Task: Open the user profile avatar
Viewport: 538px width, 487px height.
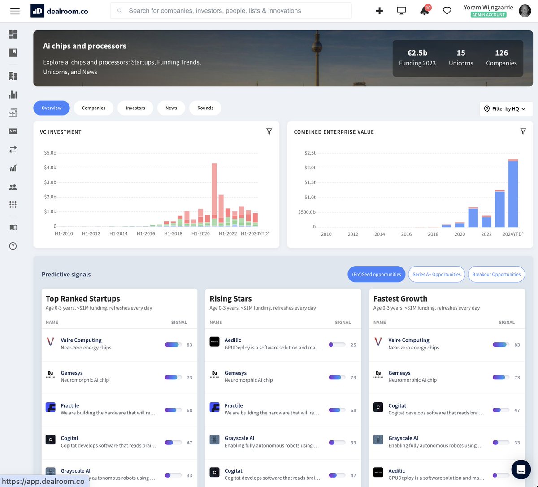Action: 525,11
